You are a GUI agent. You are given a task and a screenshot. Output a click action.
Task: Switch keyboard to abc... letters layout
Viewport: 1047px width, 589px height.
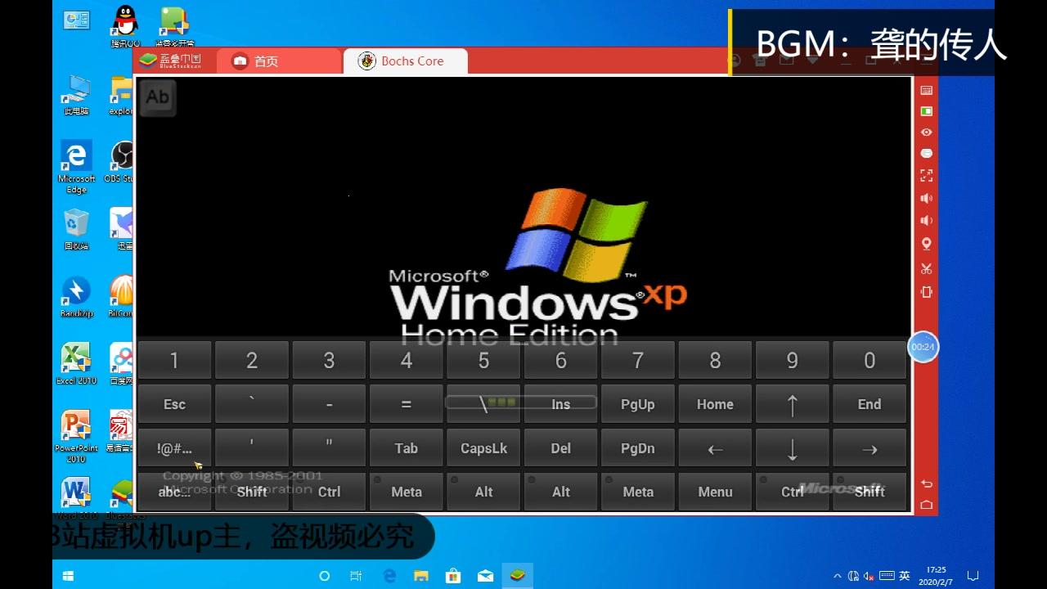coord(174,492)
